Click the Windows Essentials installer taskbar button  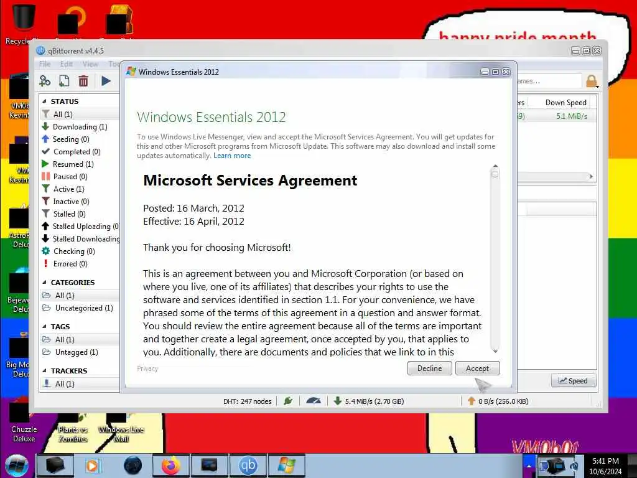coord(286,466)
